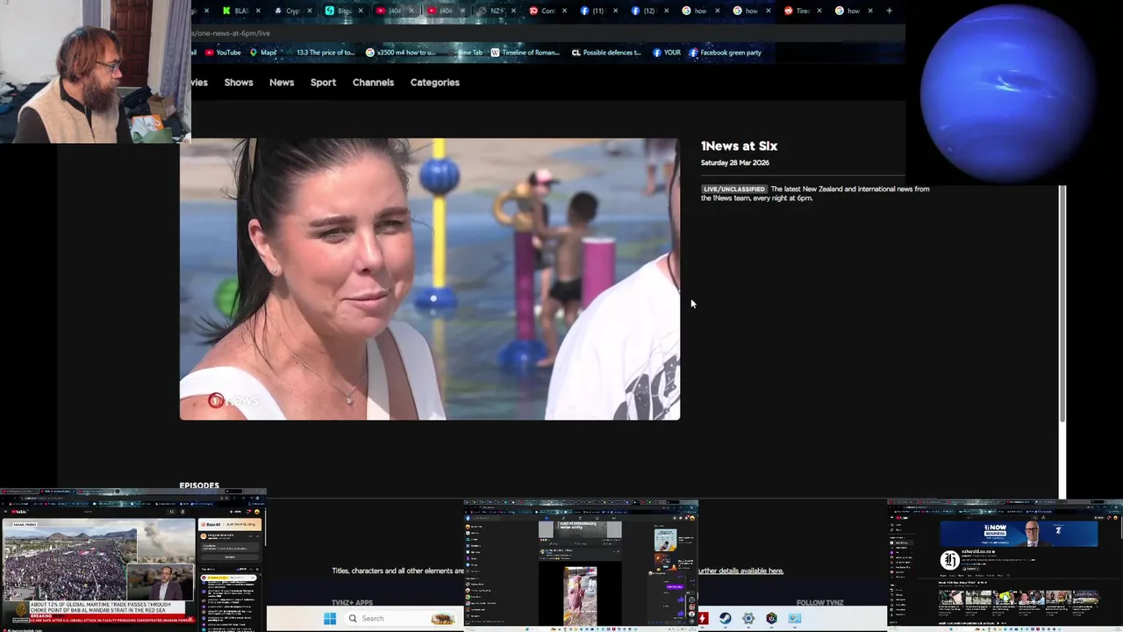1123x632 pixels.
Task: Open the Photos app taskbar icon
Action: [794, 618]
